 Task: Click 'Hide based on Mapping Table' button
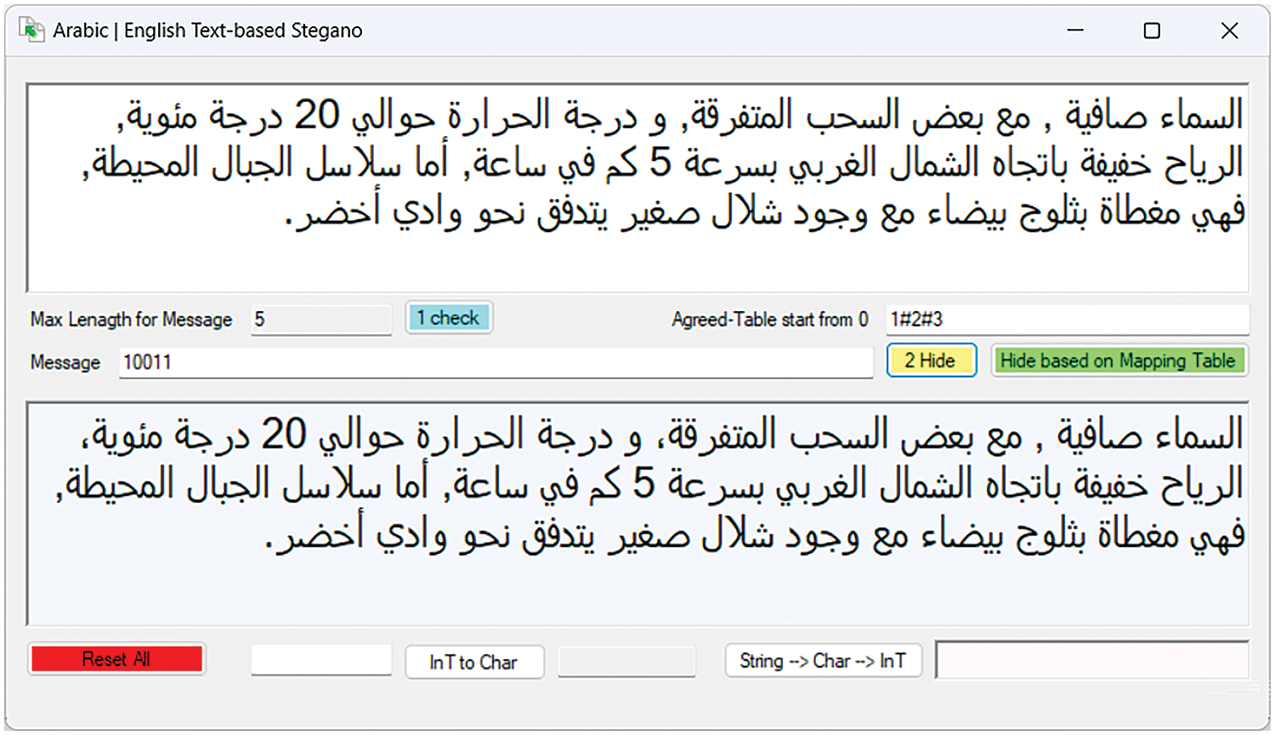coord(1118,360)
